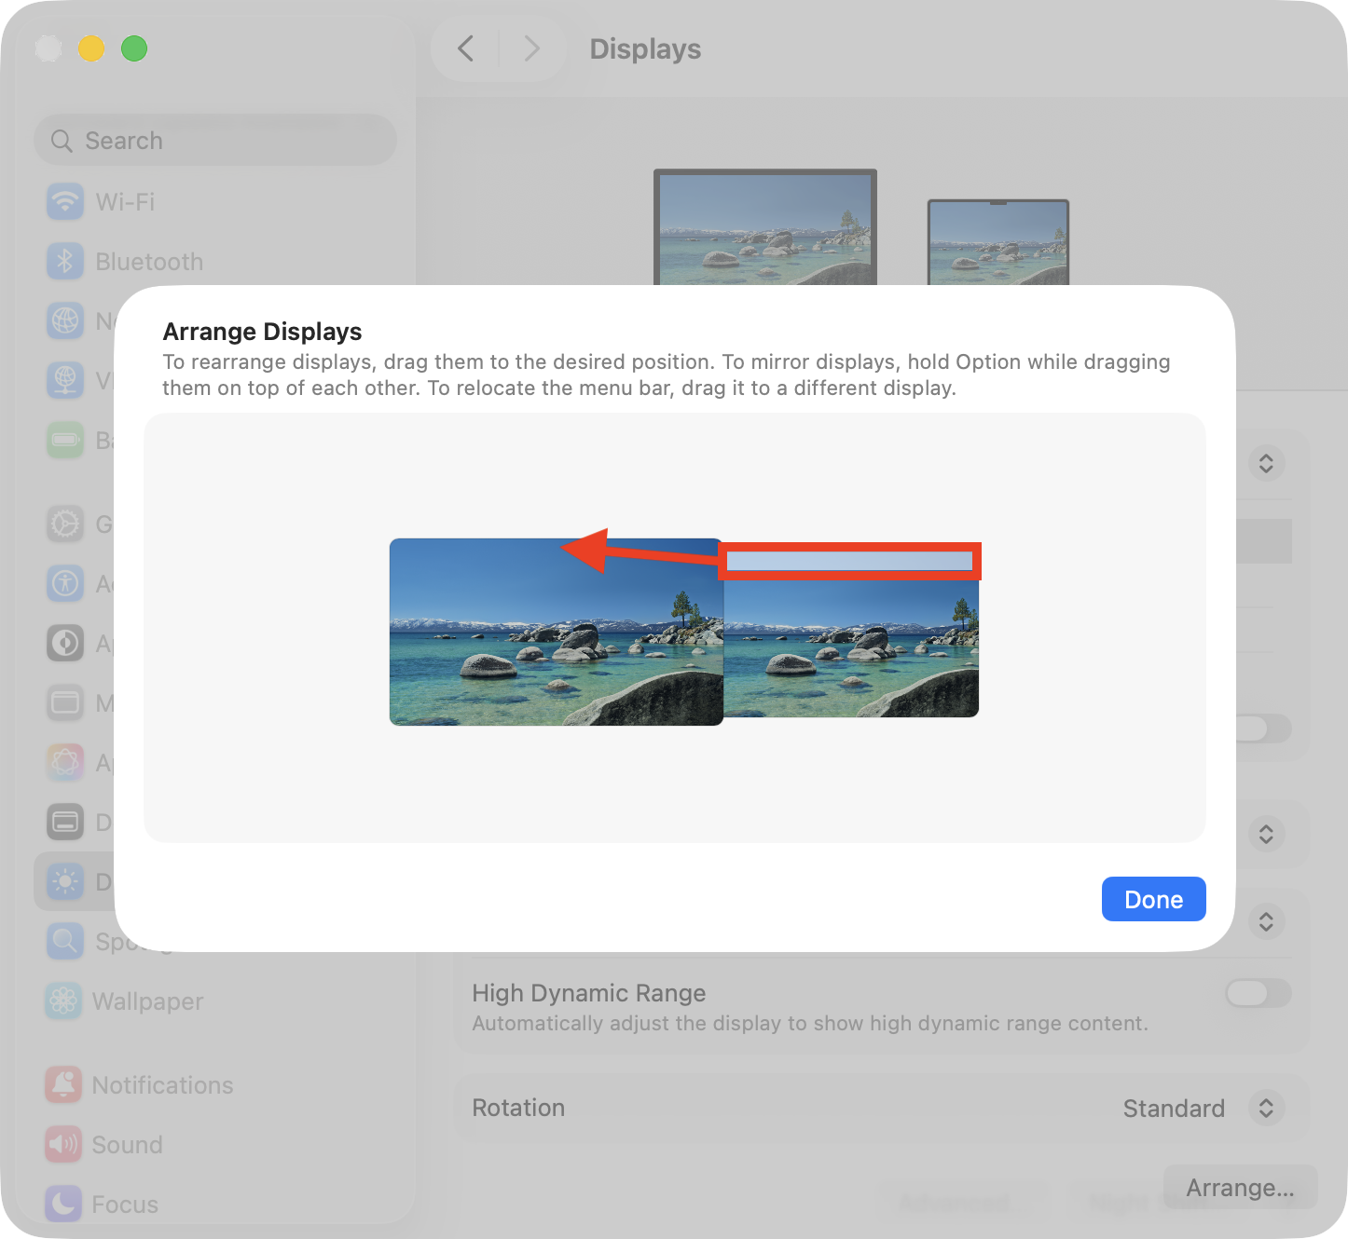Screen dimensions: 1348x1239
Task: Click the Sound settings icon
Action: pyautogui.click(x=63, y=1144)
